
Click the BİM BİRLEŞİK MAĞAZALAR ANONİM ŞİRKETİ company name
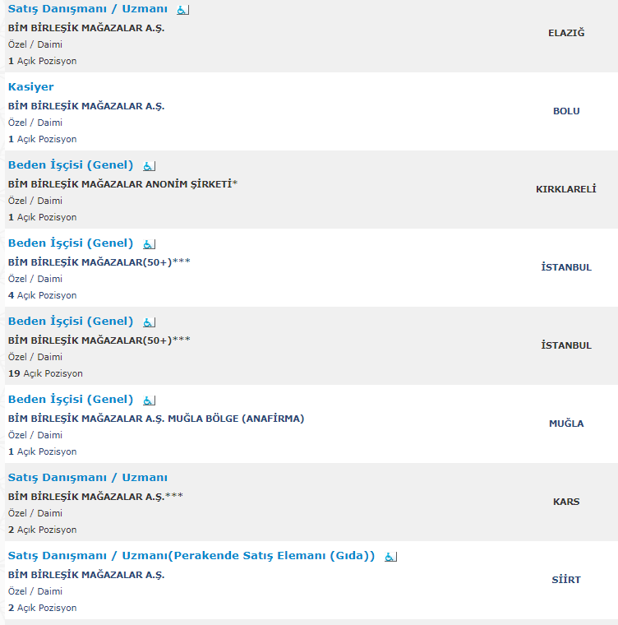pos(120,184)
